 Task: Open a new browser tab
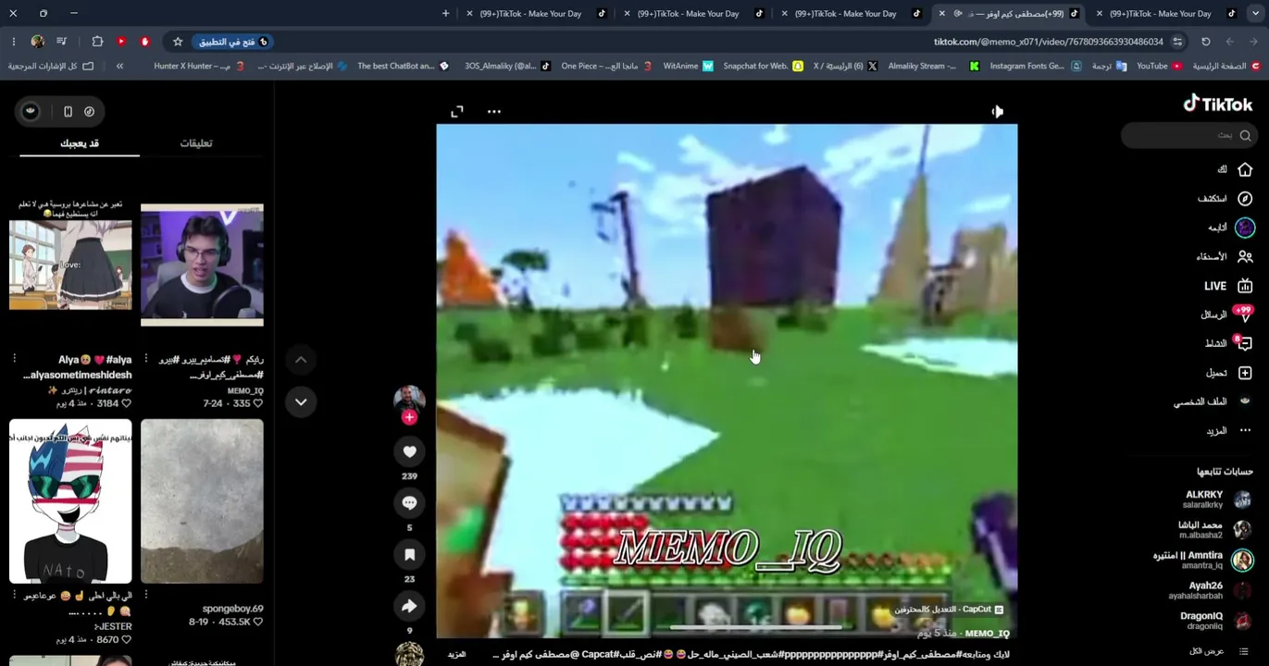[445, 13]
